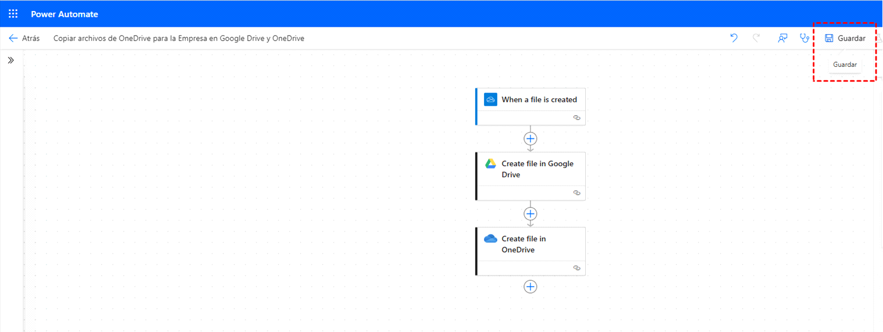Image resolution: width=883 pixels, height=332 pixels.
Task: Insert step after 'When a file is created'
Action: [x=530, y=138]
